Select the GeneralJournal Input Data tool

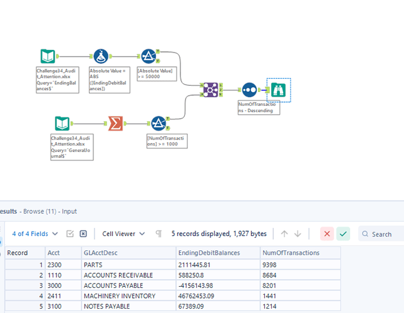point(62,123)
